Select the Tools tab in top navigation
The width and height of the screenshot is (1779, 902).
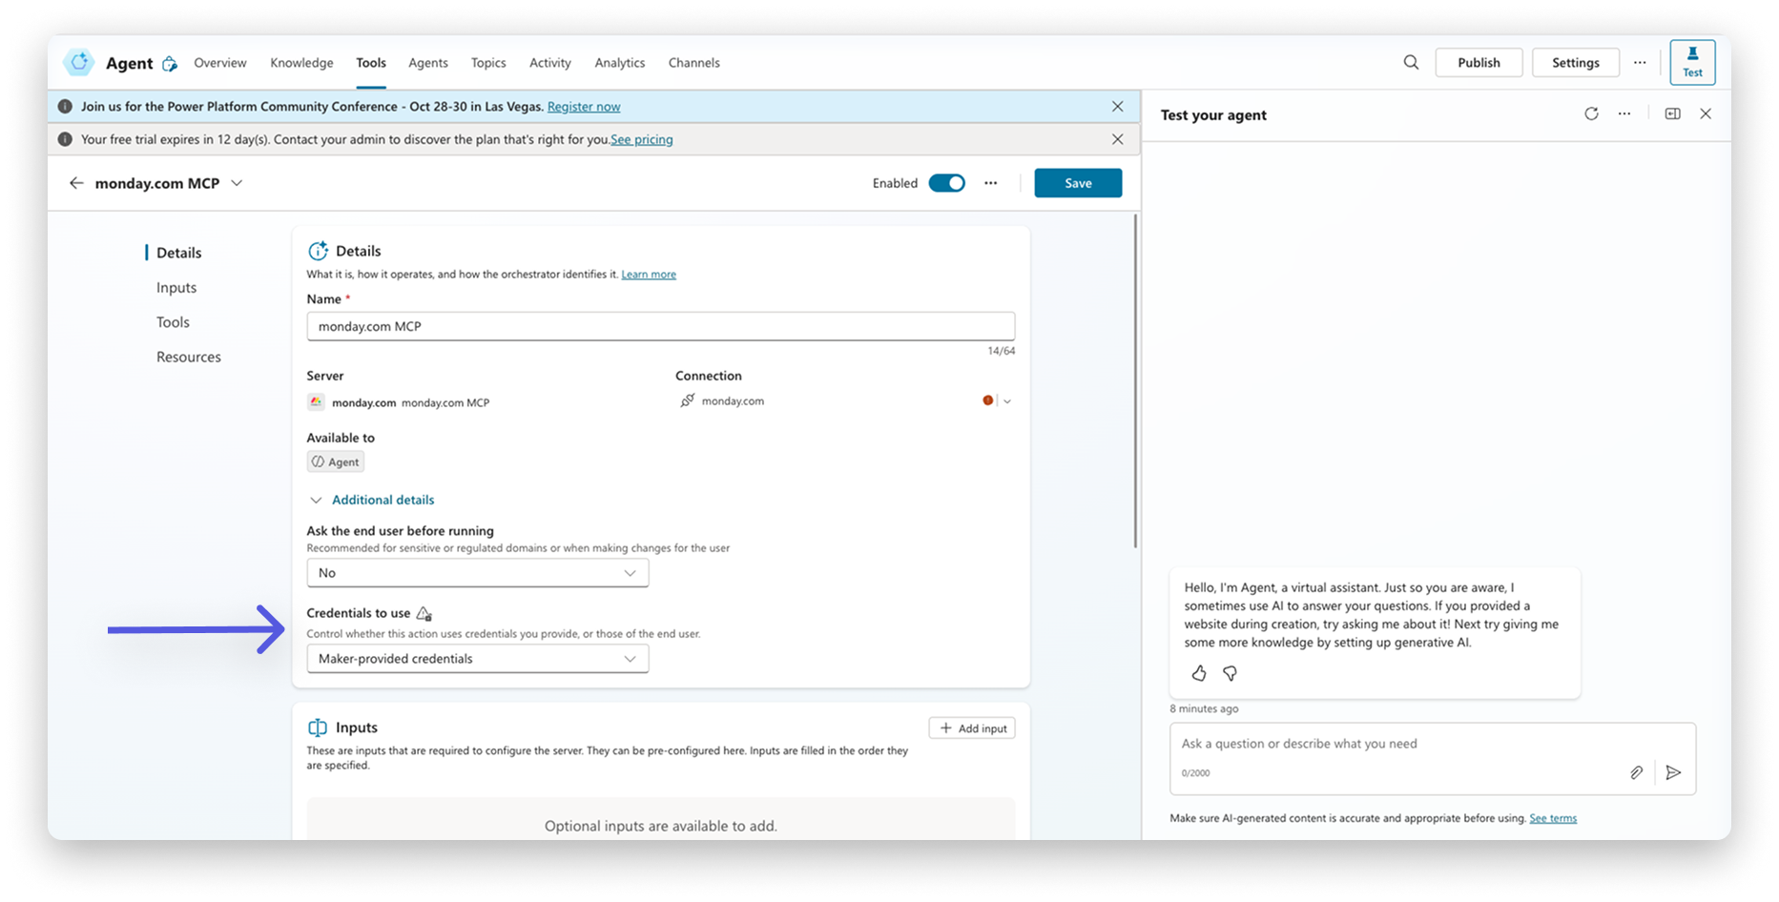371,63
